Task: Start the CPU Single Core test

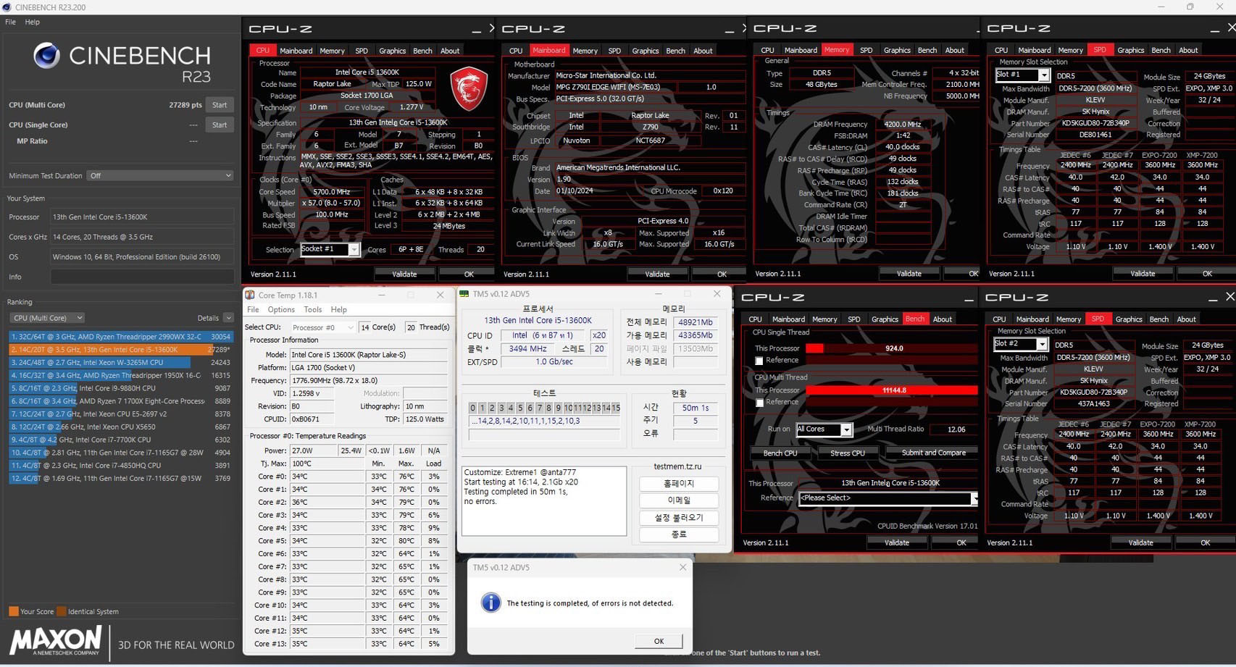Action: [220, 125]
